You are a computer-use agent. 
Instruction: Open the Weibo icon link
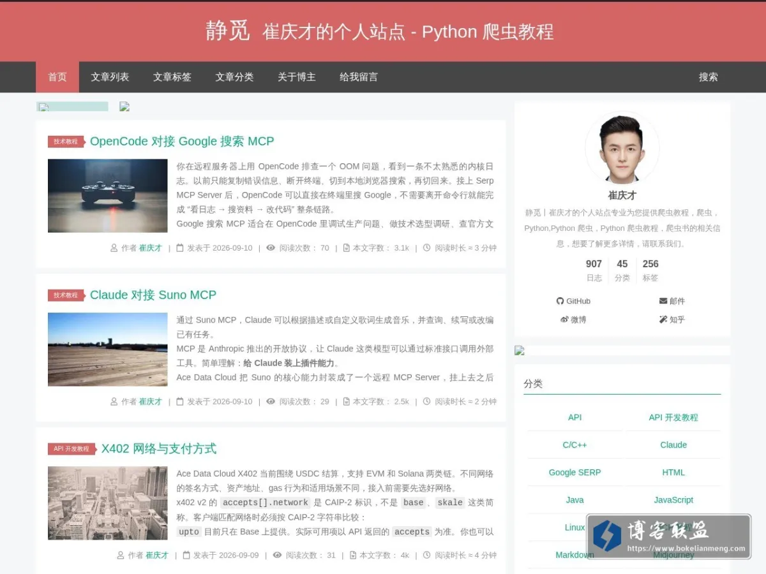(564, 320)
